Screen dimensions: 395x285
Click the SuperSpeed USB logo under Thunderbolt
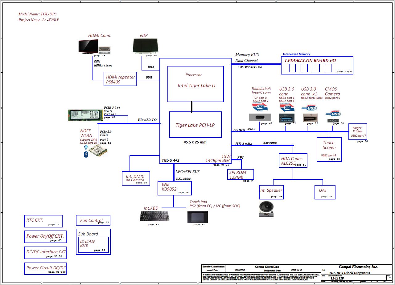coord(261,107)
